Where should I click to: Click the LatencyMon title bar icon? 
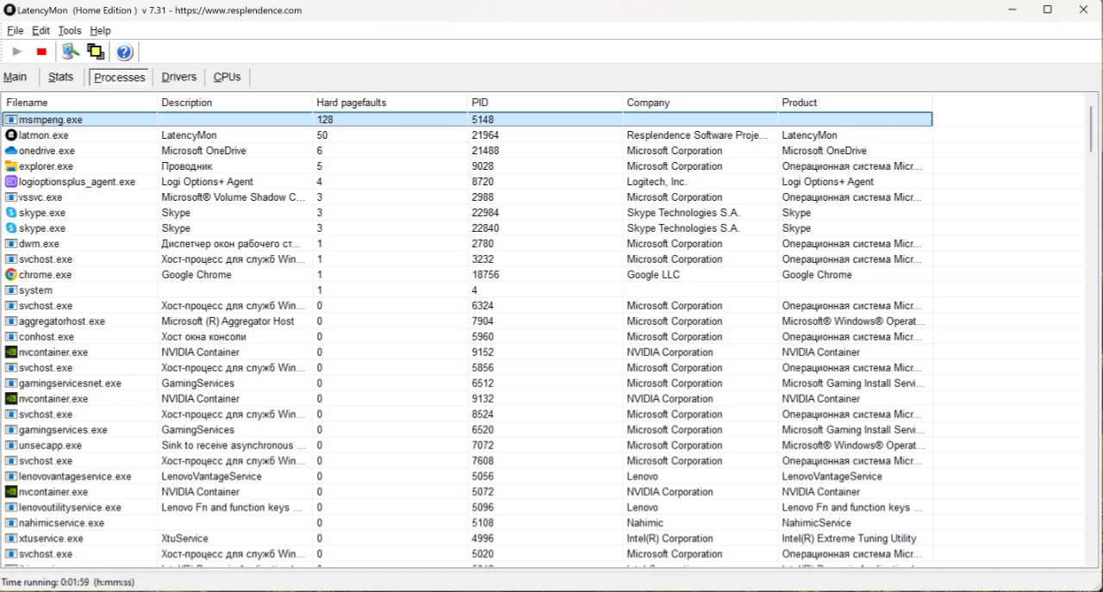(x=9, y=9)
